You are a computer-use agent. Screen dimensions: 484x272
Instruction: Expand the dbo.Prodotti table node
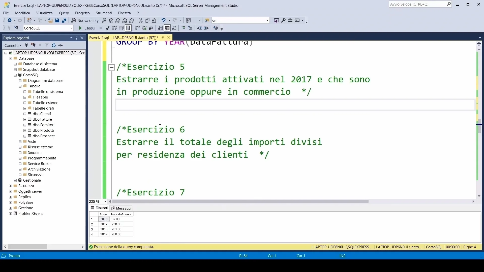25,130
